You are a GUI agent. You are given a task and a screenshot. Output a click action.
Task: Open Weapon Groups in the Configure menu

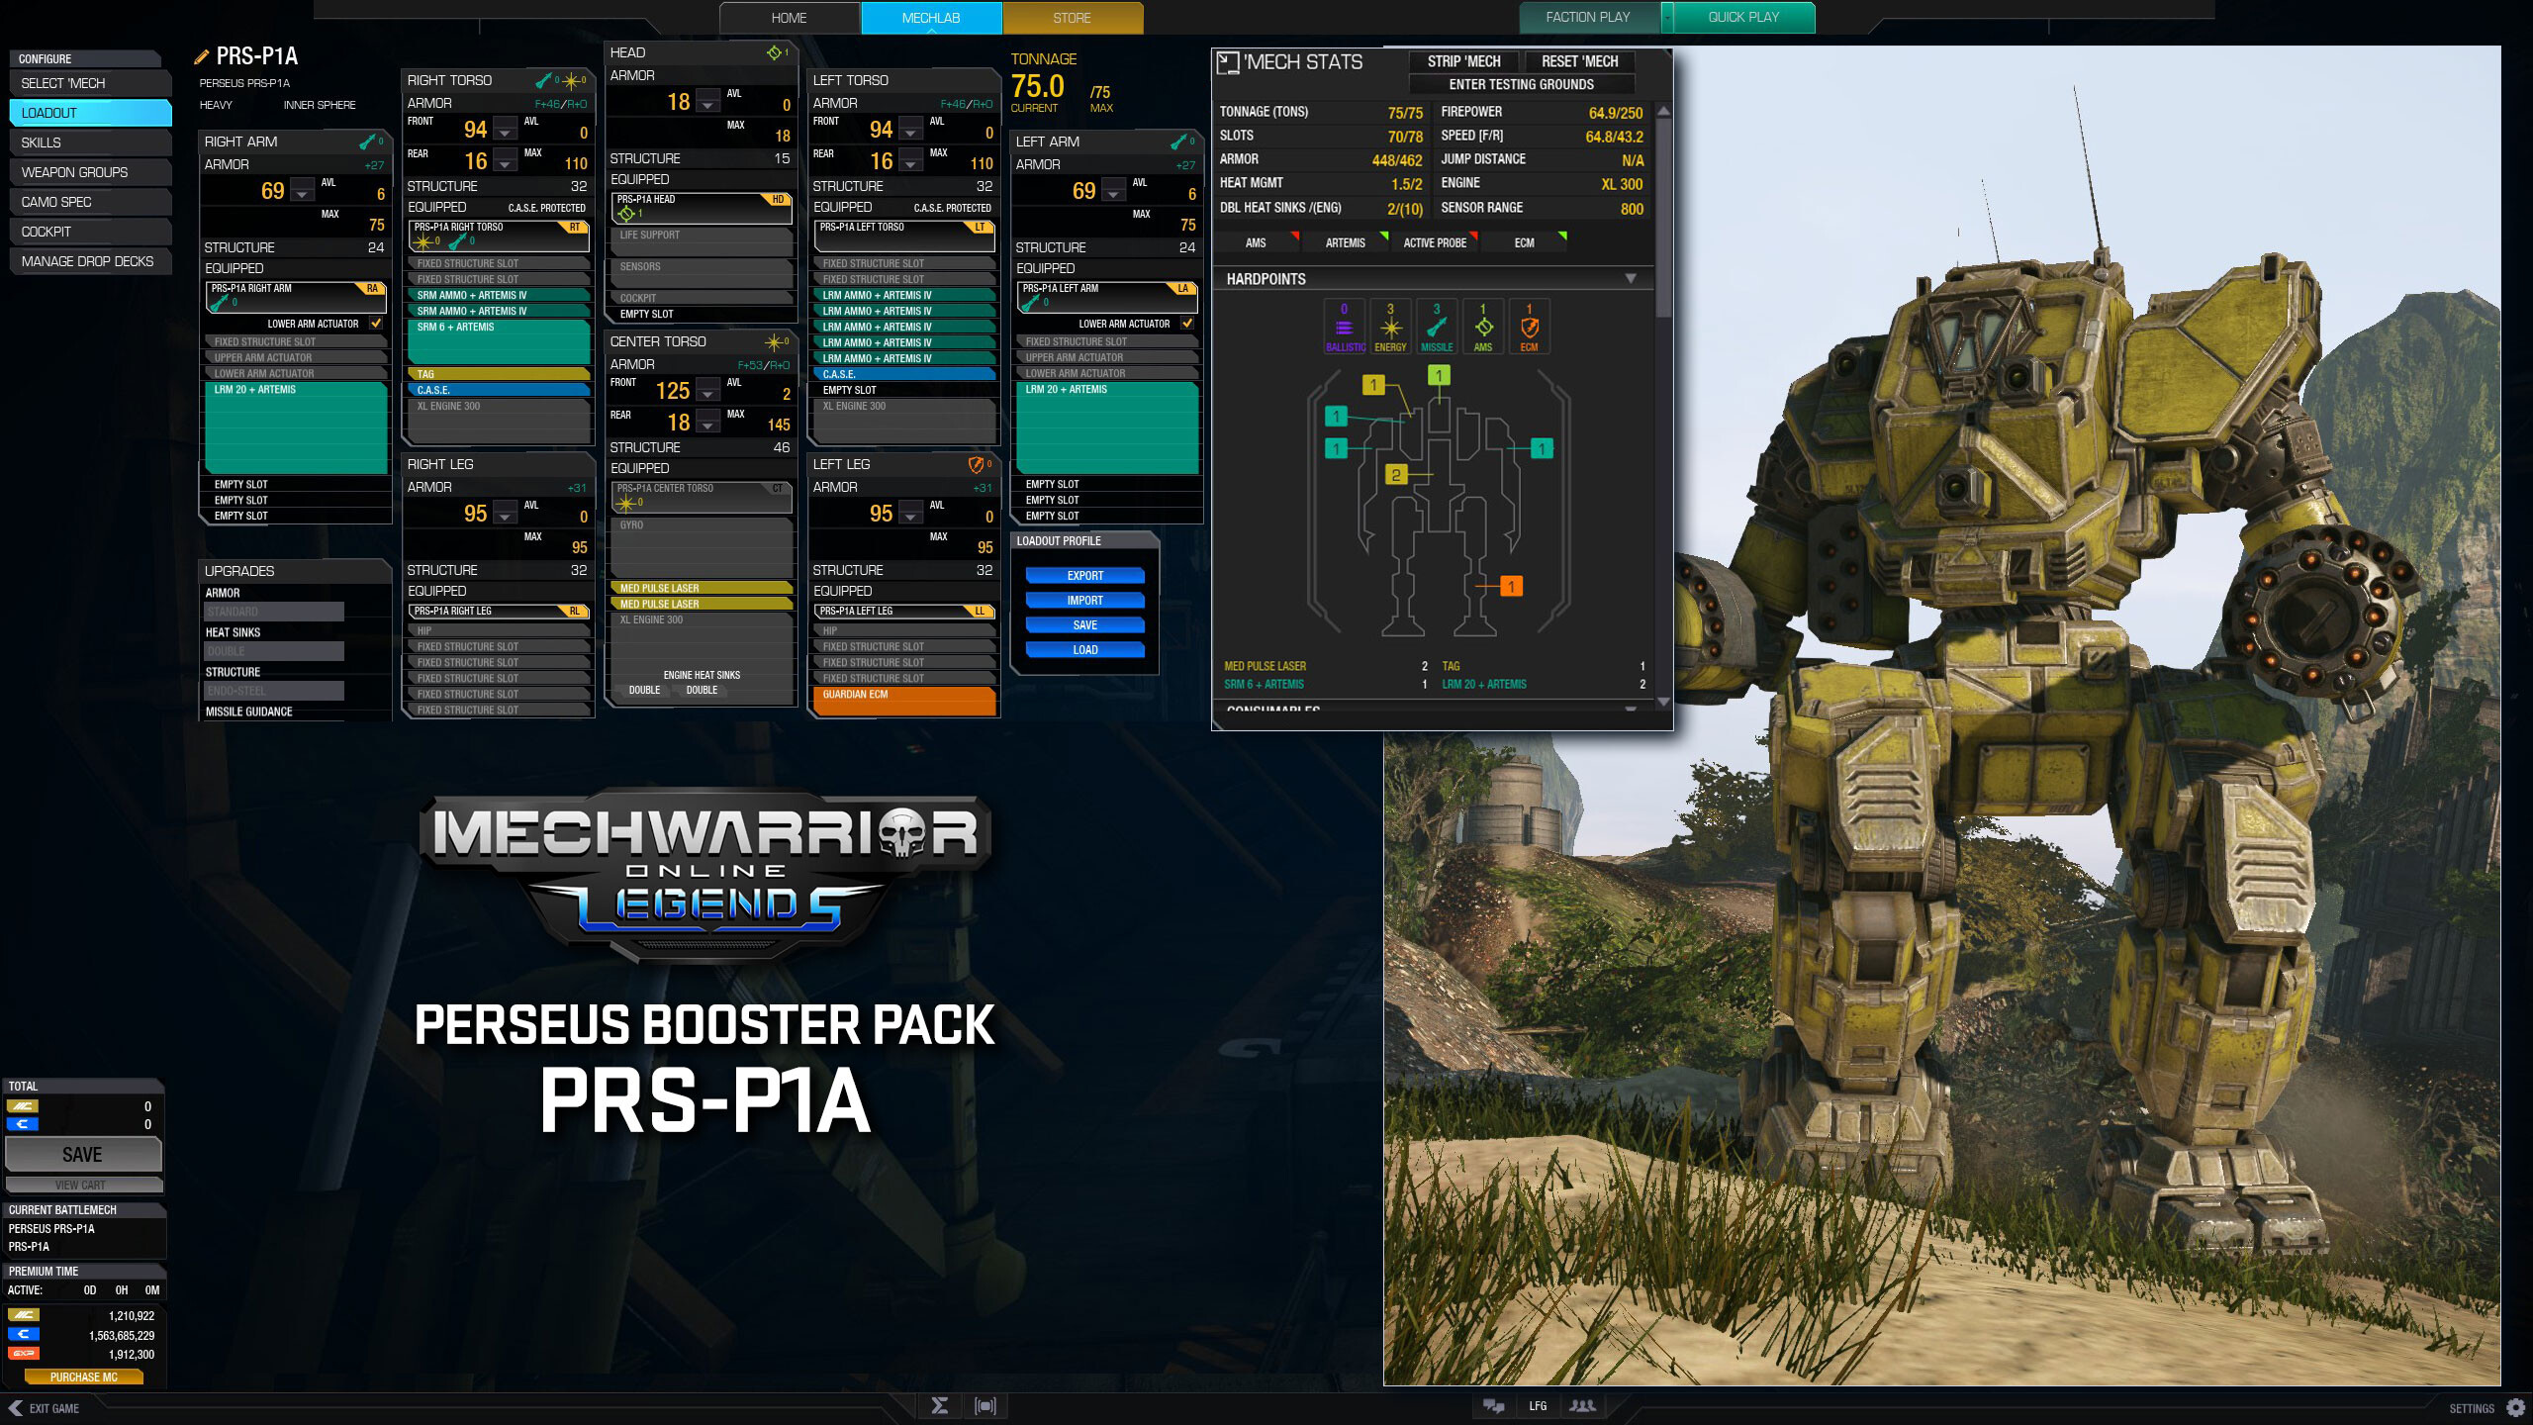[90, 172]
